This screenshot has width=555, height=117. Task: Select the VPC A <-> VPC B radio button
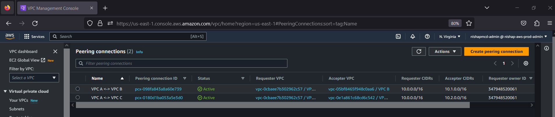(x=78, y=89)
